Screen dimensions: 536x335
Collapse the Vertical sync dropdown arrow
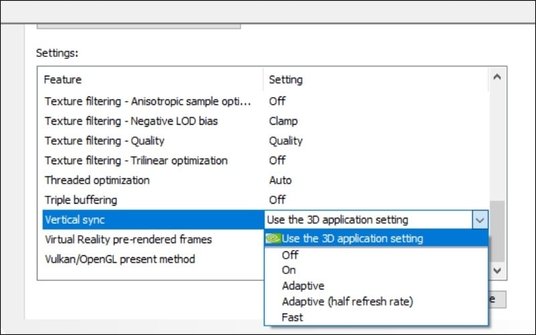[480, 220]
